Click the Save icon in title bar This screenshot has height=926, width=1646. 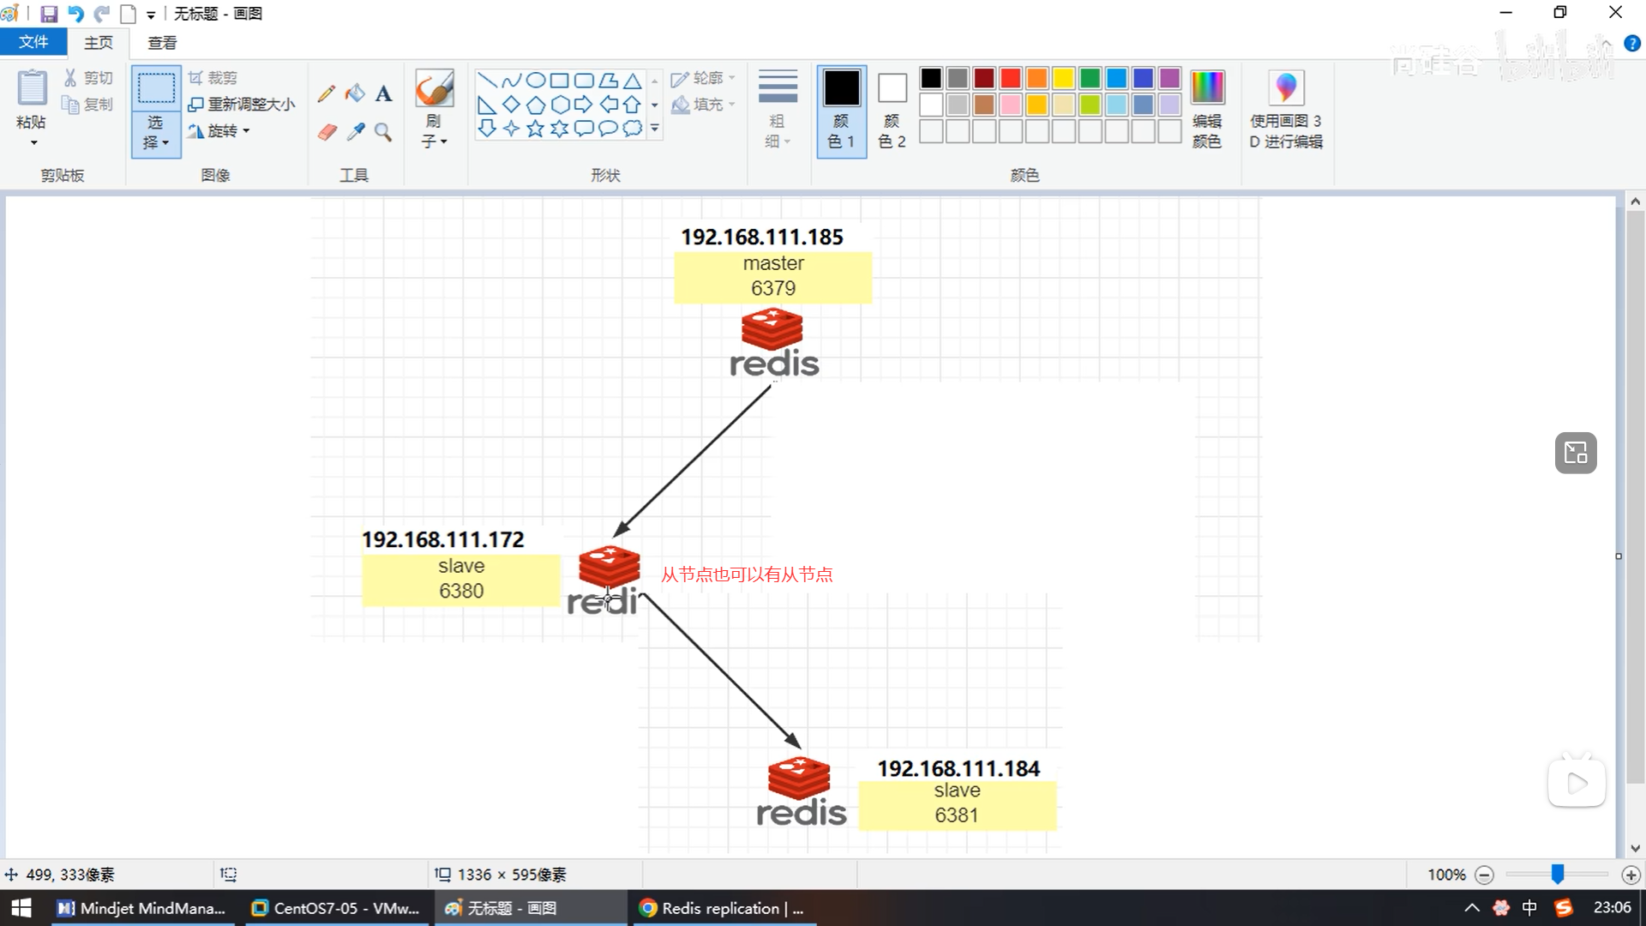(x=49, y=14)
